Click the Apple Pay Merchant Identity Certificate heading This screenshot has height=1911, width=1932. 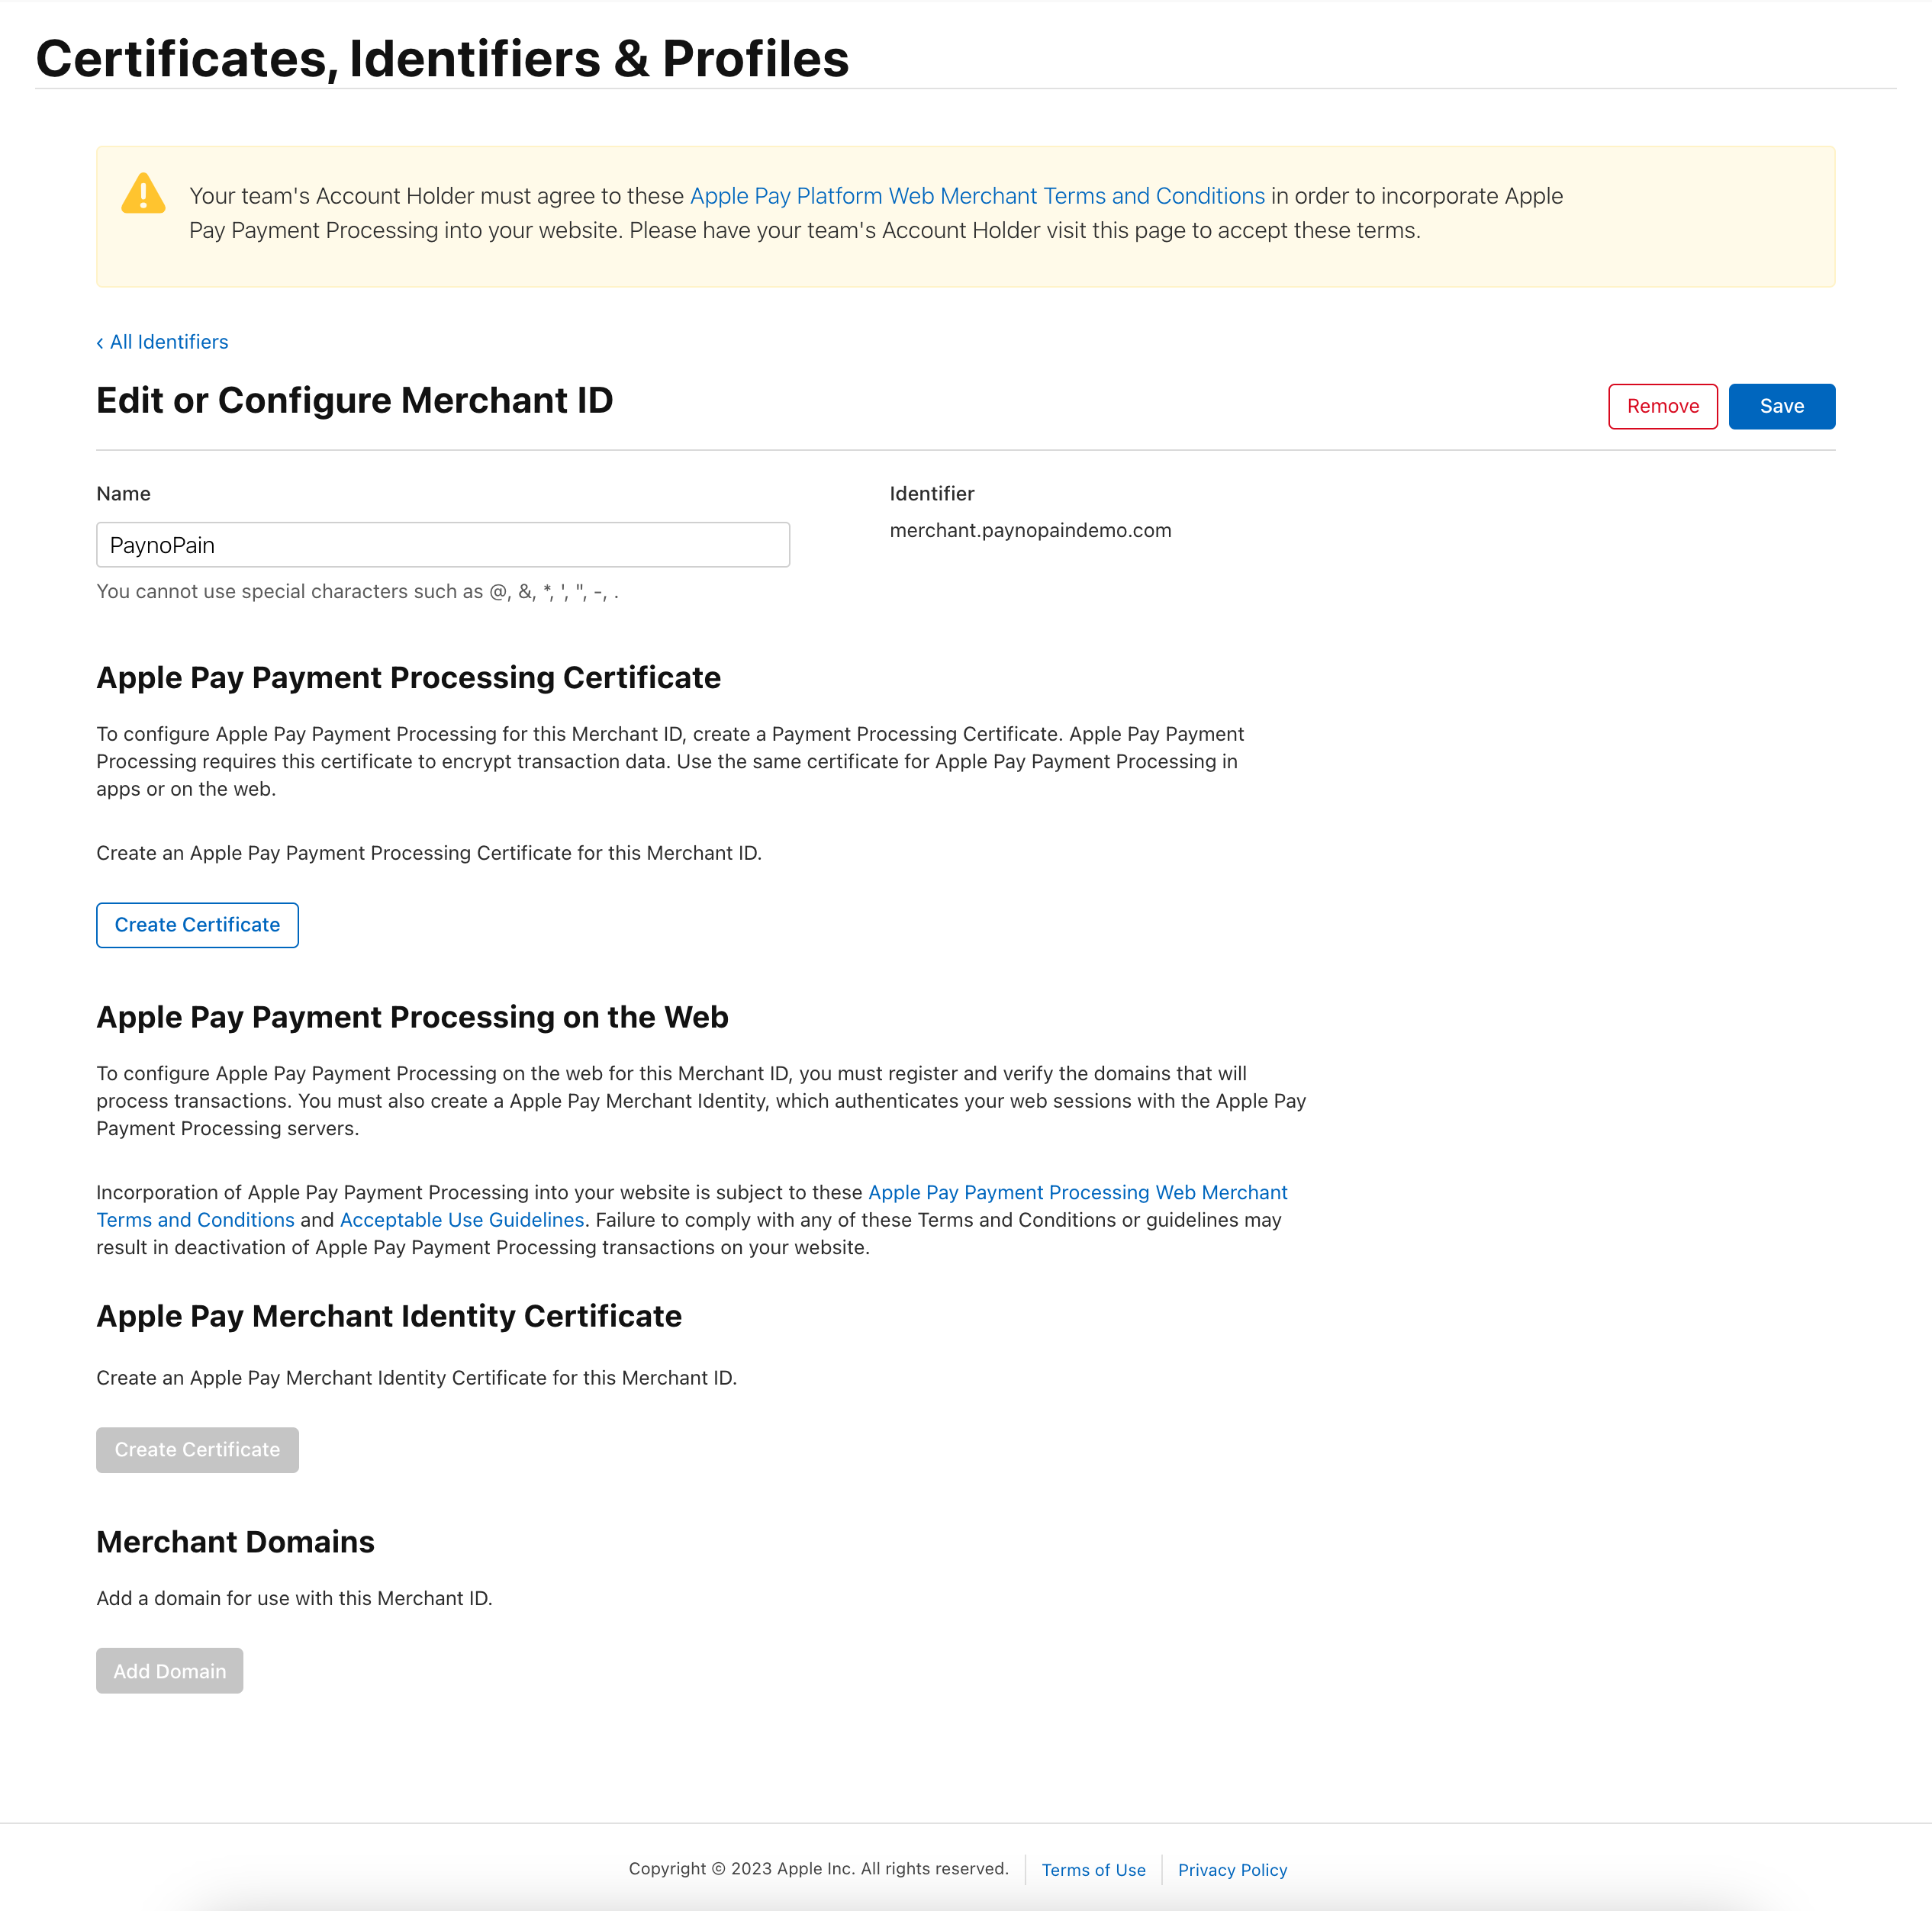click(x=388, y=1316)
